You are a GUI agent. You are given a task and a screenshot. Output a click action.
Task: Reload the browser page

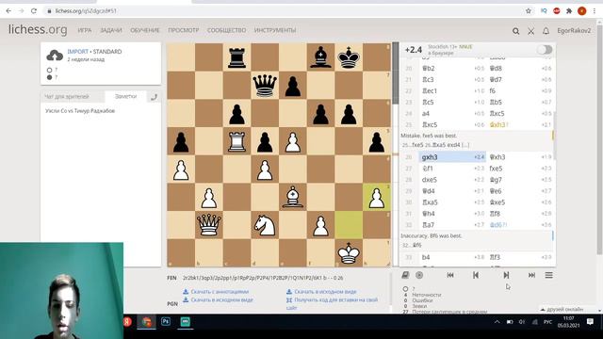[34, 10]
